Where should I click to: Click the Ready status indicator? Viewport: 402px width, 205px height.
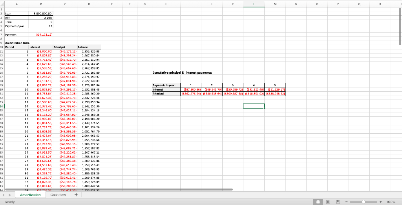[x=10, y=202]
